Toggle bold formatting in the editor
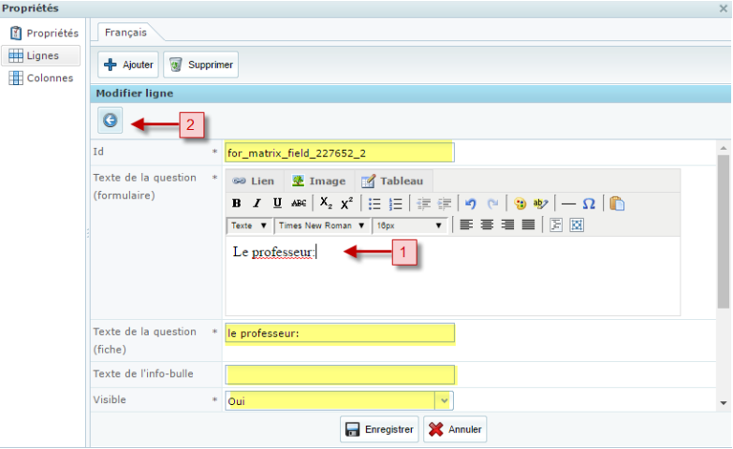 236,203
